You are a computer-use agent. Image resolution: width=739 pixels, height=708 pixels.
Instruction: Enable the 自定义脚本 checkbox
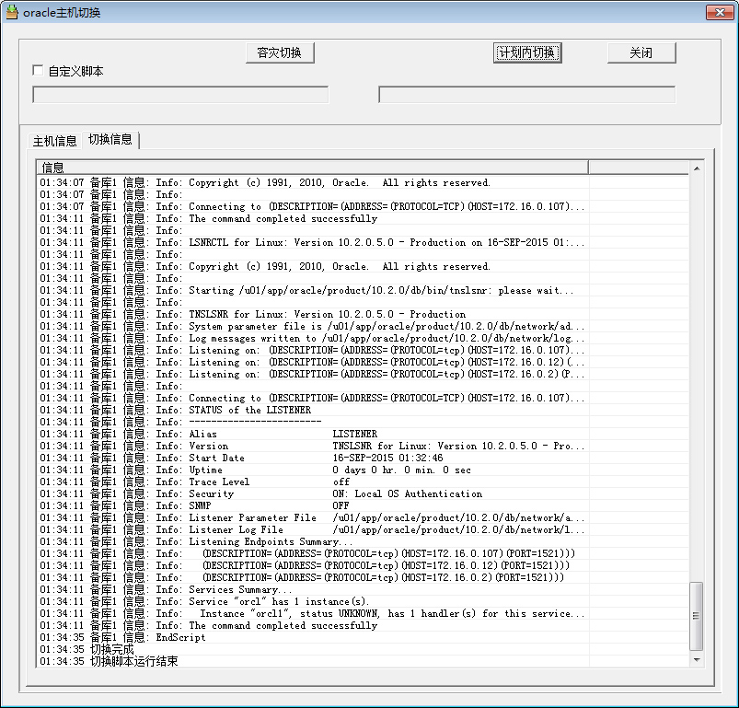point(38,71)
